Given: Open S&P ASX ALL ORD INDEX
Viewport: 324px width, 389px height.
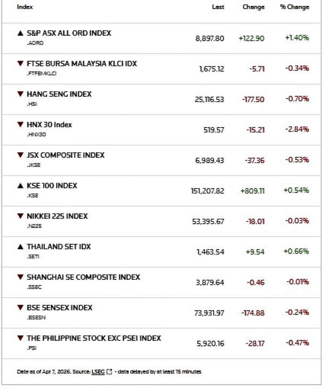Looking at the screenshot, I should point(69,33).
